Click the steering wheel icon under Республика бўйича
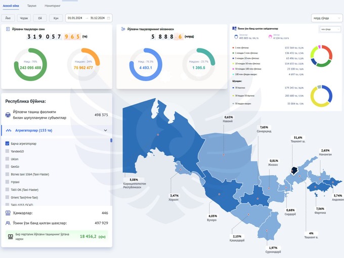 pyautogui.click(x=9, y=115)
